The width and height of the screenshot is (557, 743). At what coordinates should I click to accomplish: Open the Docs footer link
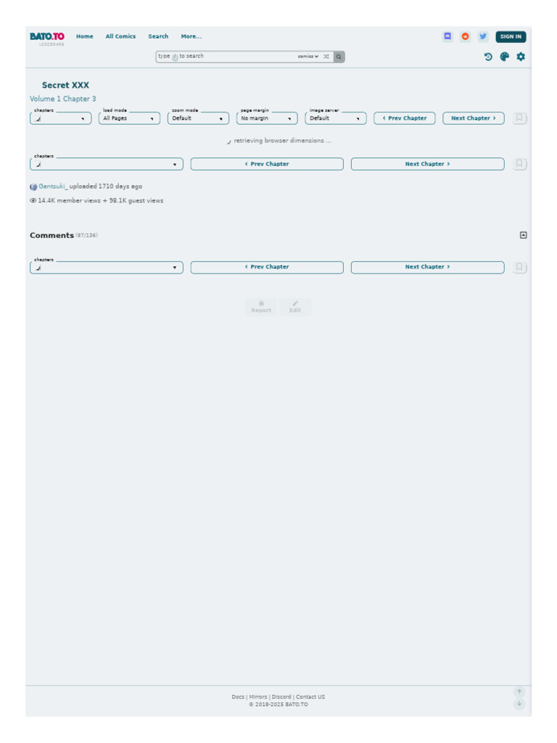238,697
